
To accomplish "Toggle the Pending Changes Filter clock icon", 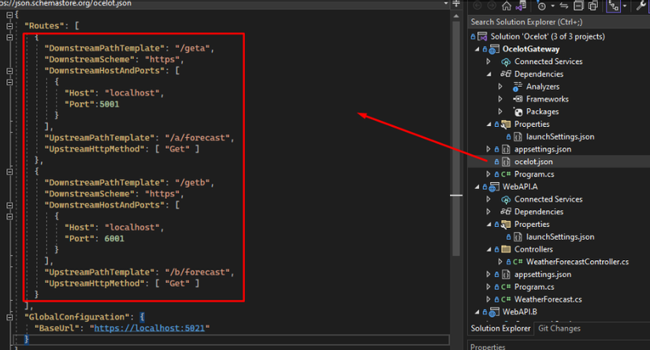I will tap(541, 6).
